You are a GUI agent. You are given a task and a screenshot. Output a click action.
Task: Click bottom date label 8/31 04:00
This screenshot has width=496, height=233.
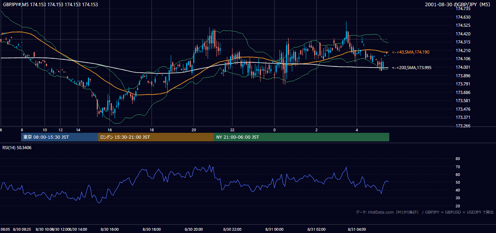357,230
